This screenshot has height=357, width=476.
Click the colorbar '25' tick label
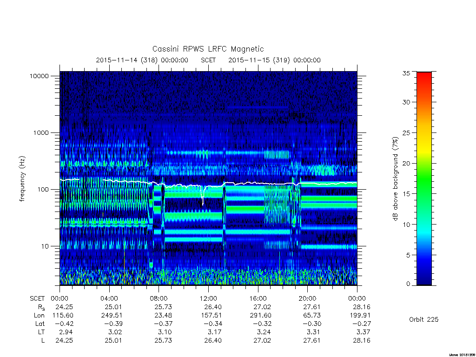[406, 132]
